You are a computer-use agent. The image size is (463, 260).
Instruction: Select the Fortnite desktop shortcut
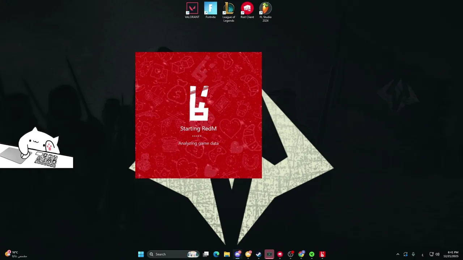coord(211,11)
